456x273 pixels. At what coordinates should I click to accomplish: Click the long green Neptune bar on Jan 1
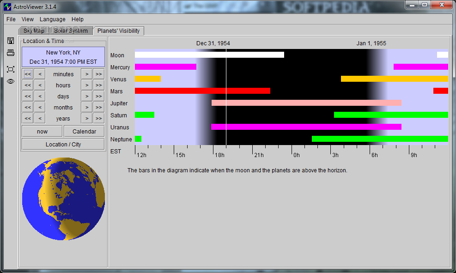380,139
